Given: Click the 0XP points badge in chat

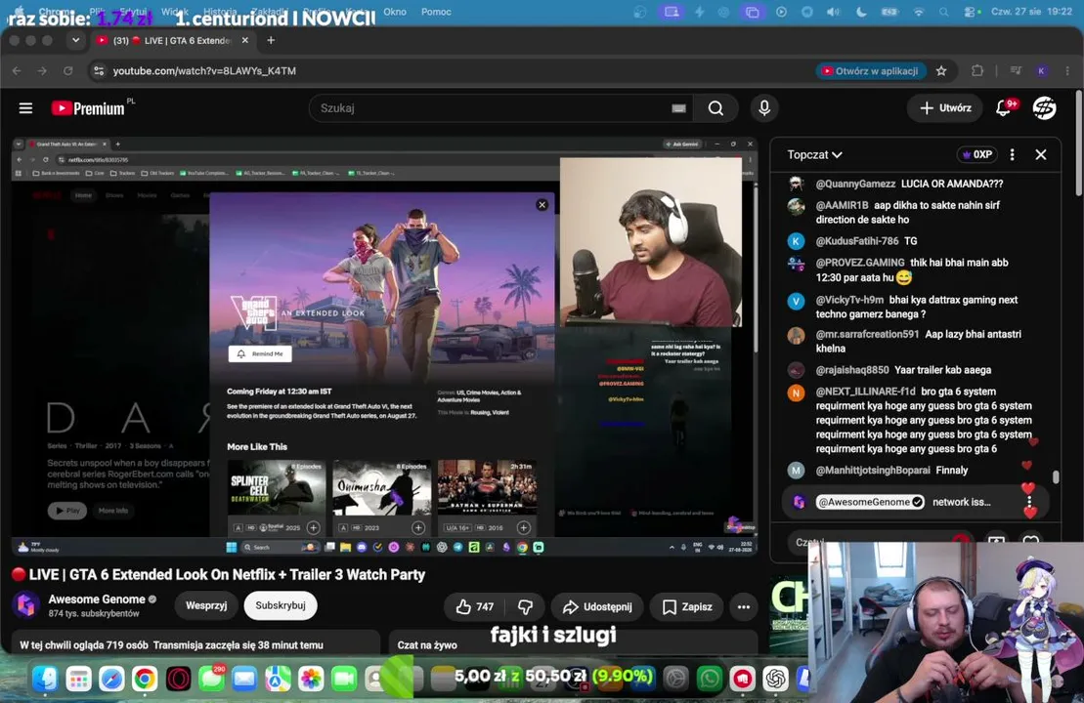Looking at the screenshot, I should coord(976,154).
